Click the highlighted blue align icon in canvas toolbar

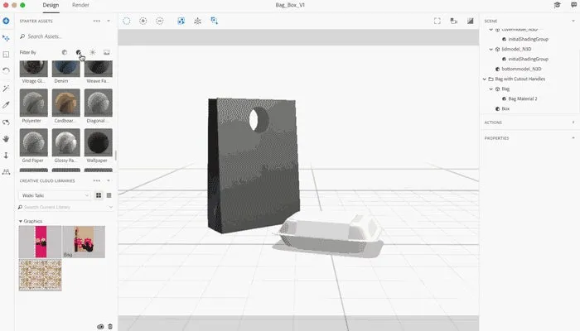pyautogui.click(x=181, y=21)
